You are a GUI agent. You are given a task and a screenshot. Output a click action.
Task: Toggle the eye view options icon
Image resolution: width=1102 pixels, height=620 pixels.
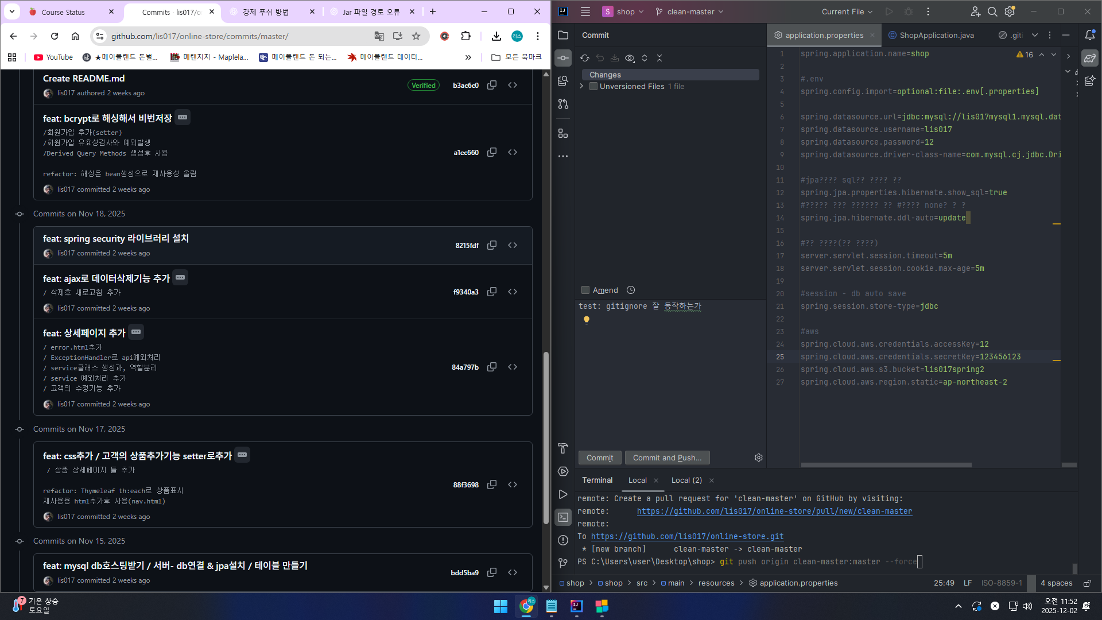click(630, 58)
